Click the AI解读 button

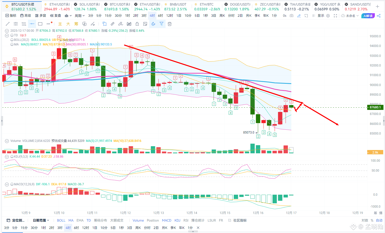point(368,16)
